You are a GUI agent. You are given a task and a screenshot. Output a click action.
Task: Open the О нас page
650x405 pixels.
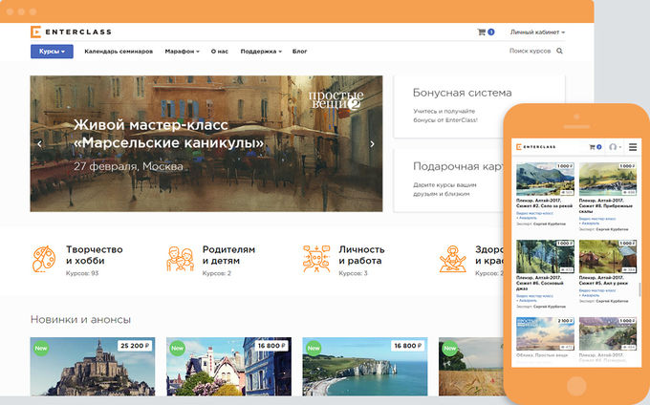pyautogui.click(x=220, y=51)
